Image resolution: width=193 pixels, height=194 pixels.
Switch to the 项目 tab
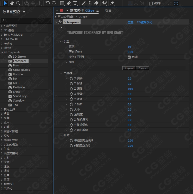pos(108,10)
